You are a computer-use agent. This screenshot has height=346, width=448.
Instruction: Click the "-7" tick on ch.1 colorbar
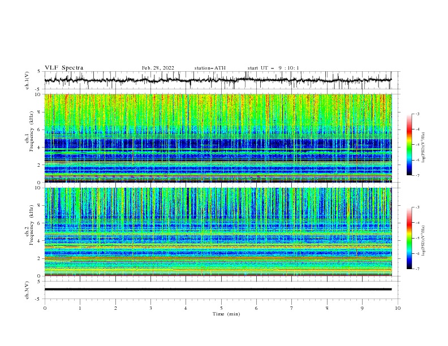(x=417, y=175)
